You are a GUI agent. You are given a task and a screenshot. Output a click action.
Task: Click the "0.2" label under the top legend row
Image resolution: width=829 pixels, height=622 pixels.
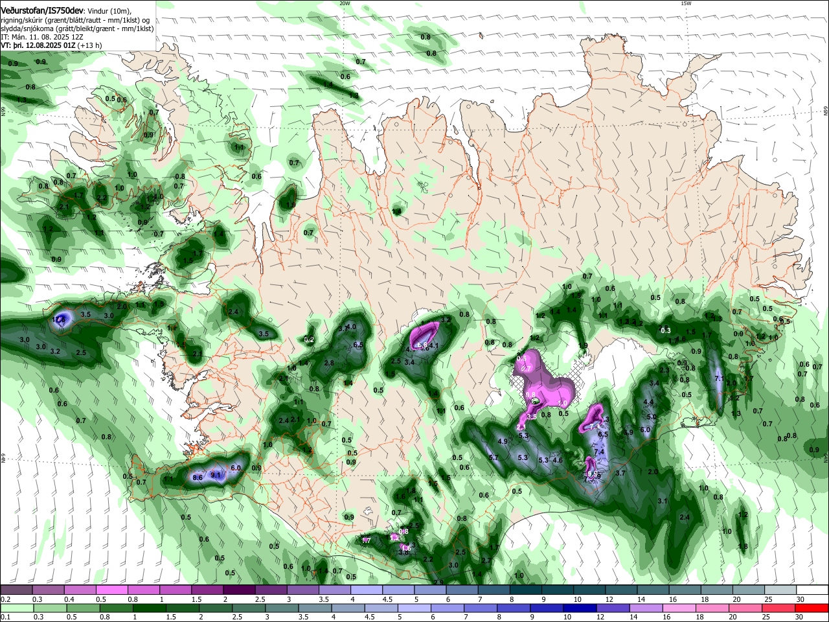(x=6, y=599)
